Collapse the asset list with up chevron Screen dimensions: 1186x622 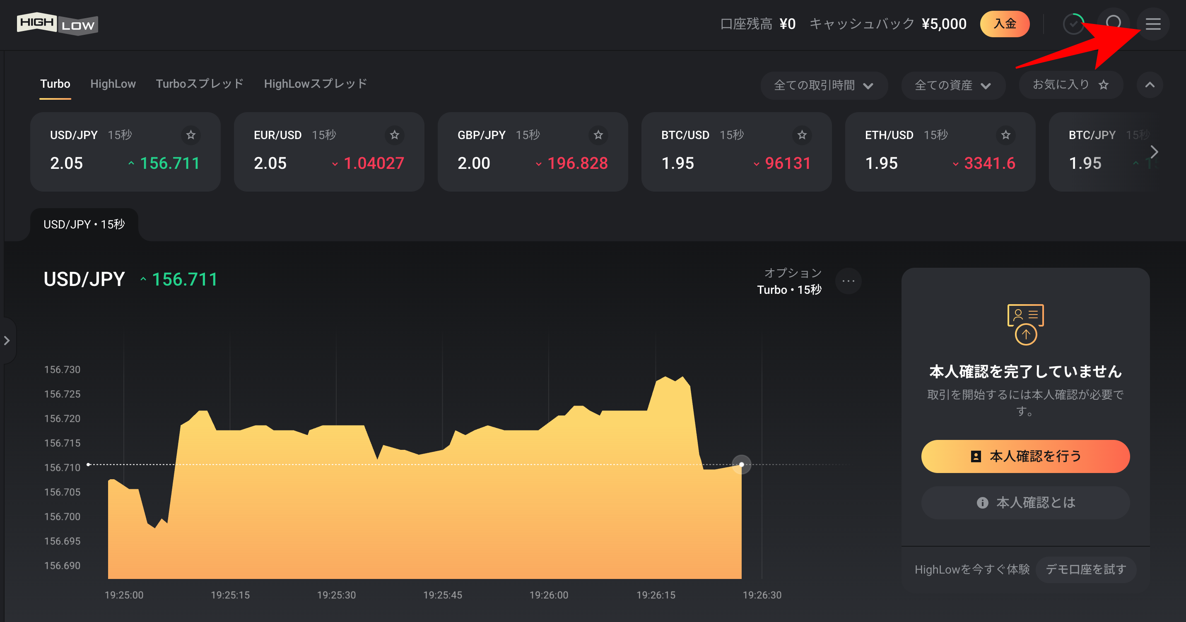point(1150,85)
